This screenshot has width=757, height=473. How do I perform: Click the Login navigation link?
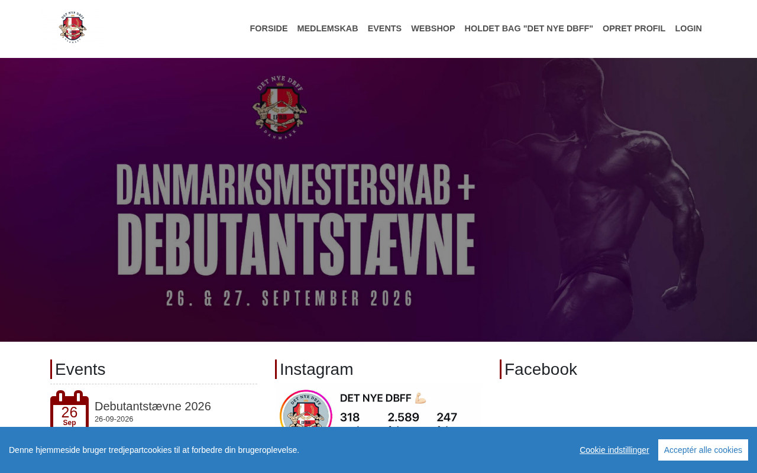[x=688, y=28]
